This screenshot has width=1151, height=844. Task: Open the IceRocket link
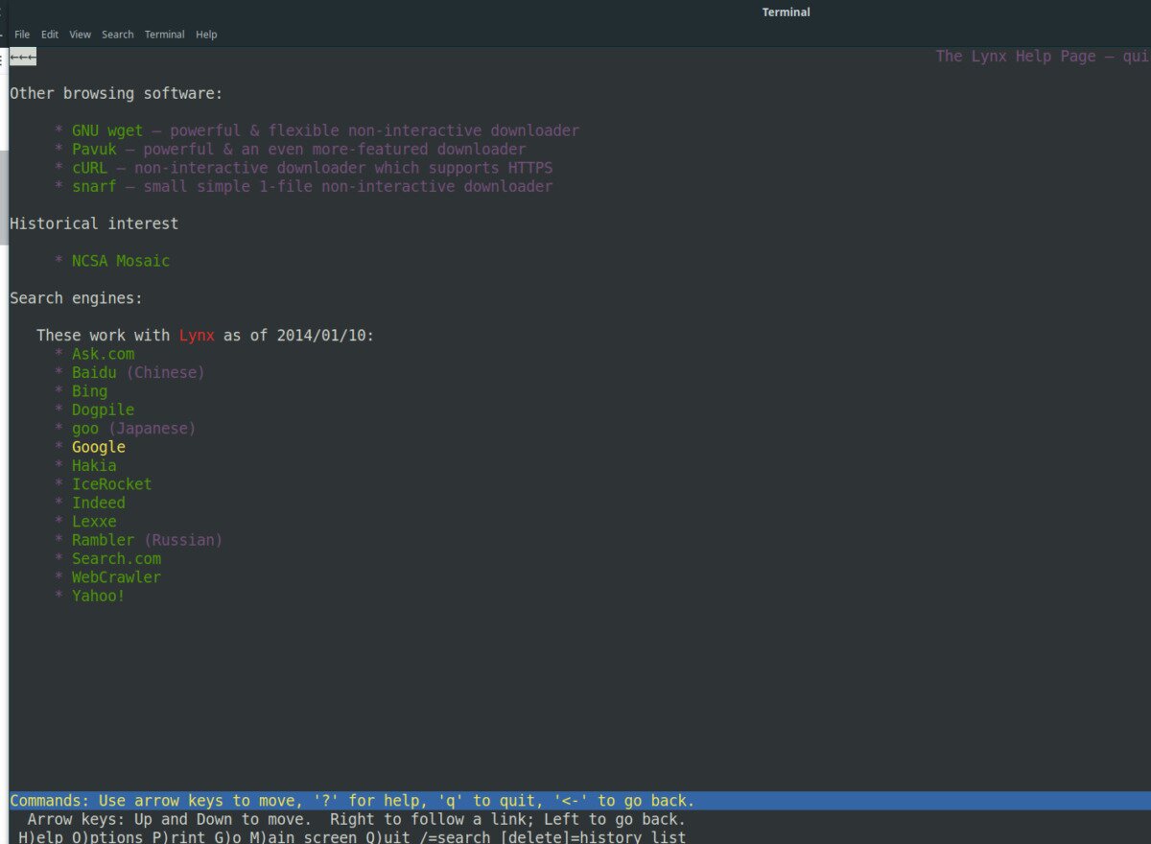111,484
